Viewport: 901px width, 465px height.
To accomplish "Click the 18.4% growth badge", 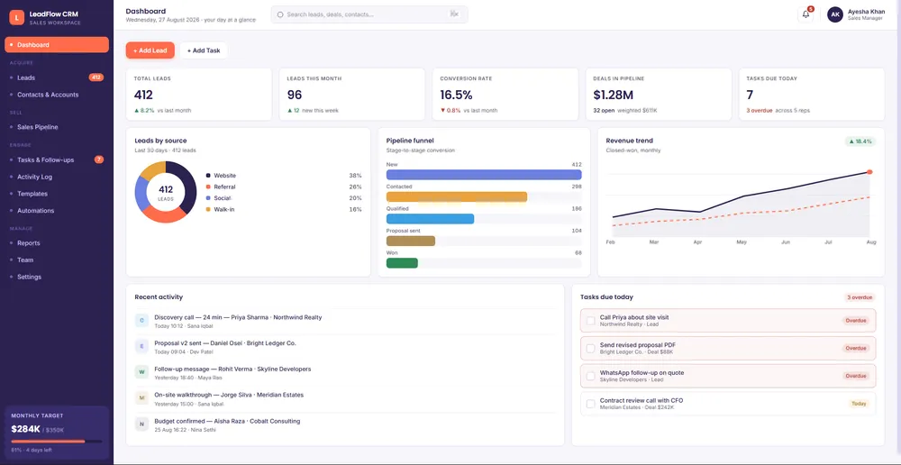I will (x=860, y=141).
